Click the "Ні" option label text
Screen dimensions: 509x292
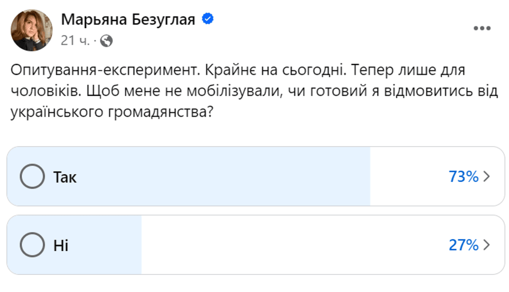click(x=61, y=246)
